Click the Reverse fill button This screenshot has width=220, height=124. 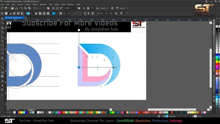pos(85,13)
